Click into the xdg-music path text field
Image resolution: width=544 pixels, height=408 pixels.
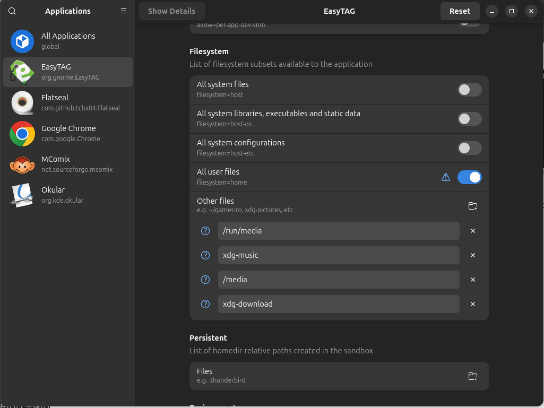[x=338, y=255]
